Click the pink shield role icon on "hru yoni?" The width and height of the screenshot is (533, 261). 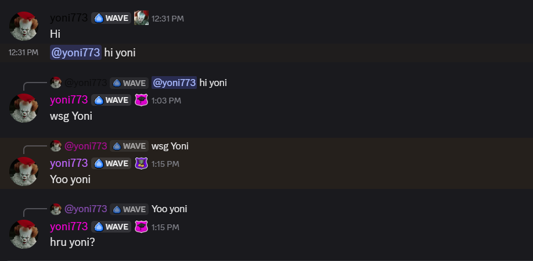141,227
